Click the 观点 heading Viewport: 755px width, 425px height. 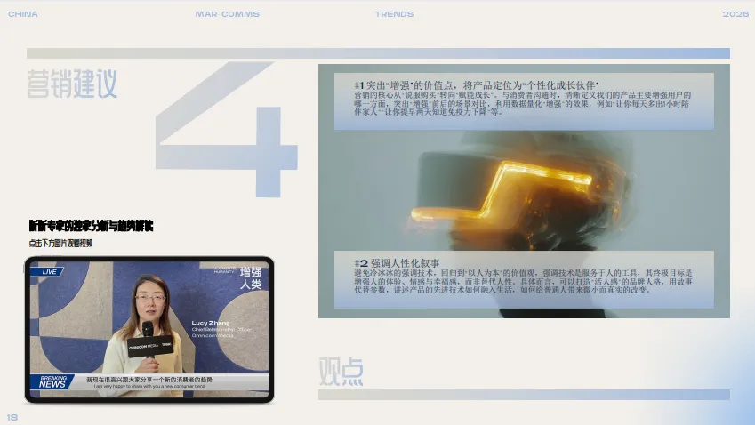[x=341, y=372]
